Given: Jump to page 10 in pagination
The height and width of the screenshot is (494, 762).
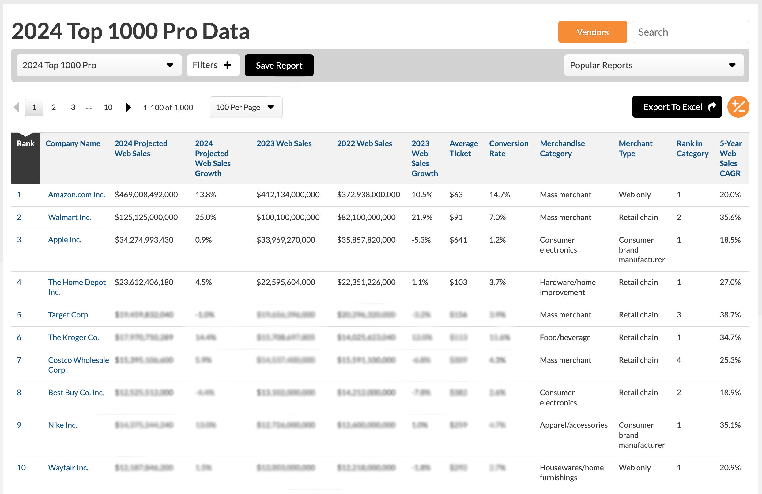Looking at the screenshot, I should pos(108,107).
